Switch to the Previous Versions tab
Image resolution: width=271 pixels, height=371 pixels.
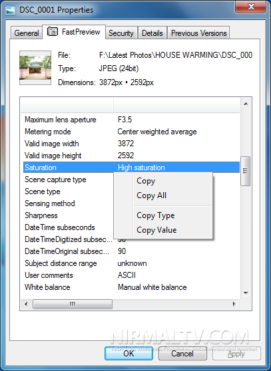tap(198, 33)
